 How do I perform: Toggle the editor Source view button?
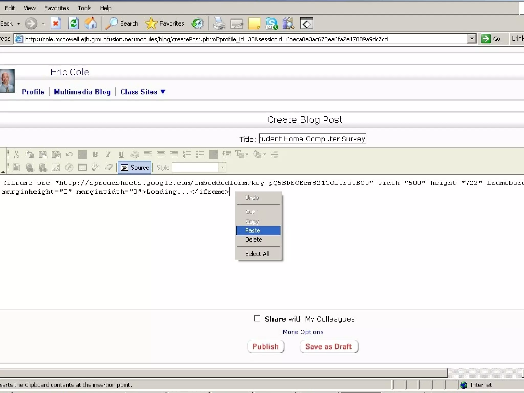(x=135, y=168)
